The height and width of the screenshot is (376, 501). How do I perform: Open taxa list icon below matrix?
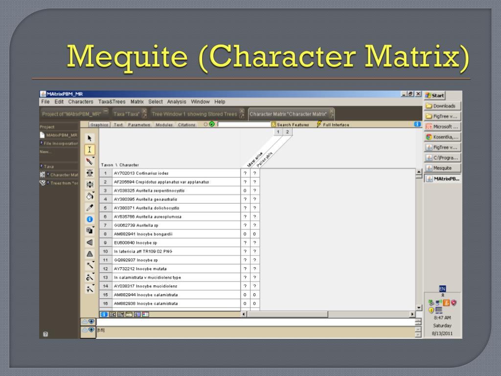[120, 314]
